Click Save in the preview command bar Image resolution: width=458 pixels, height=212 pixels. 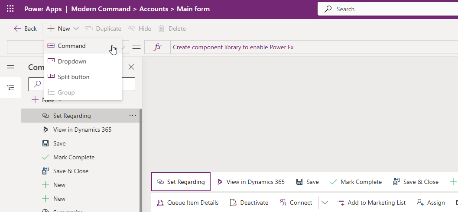pyautogui.click(x=307, y=182)
